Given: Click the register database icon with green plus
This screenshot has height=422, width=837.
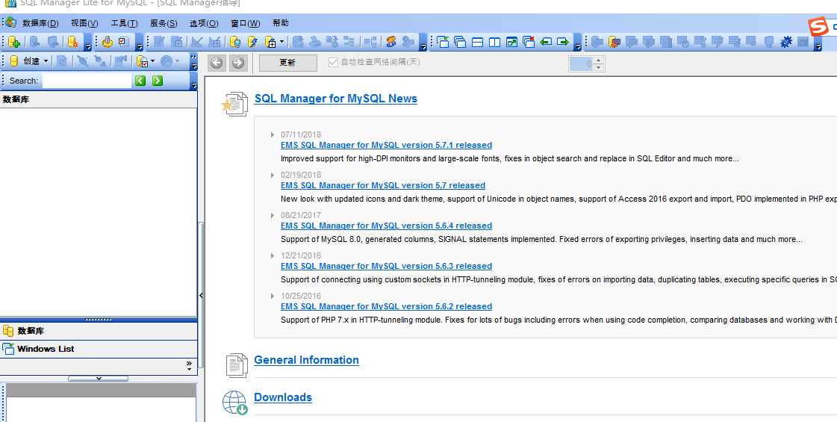Looking at the screenshot, I should pyautogui.click(x=14, y=42).
